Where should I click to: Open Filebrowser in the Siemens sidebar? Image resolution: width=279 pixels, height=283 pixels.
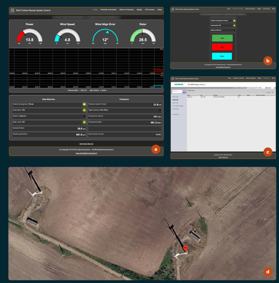click(x=176, y=109)
